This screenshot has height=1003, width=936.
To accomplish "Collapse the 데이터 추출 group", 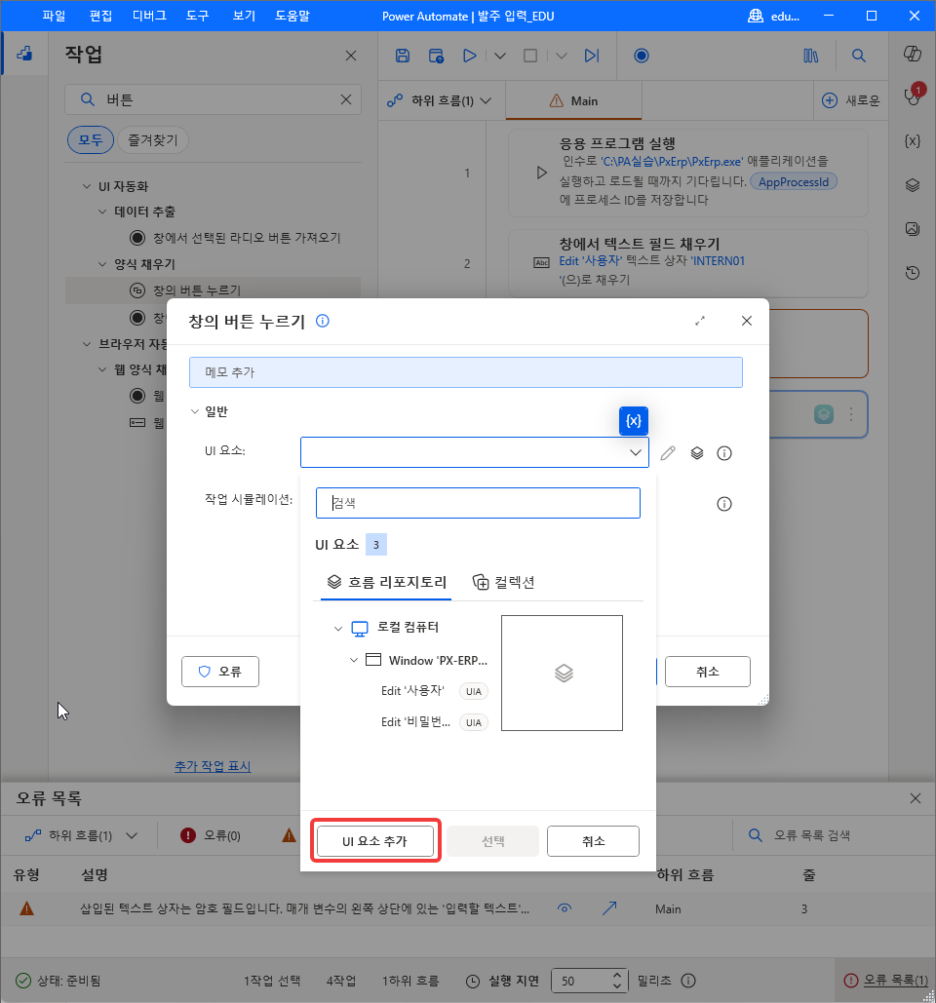I will click(x=102, y=212).
